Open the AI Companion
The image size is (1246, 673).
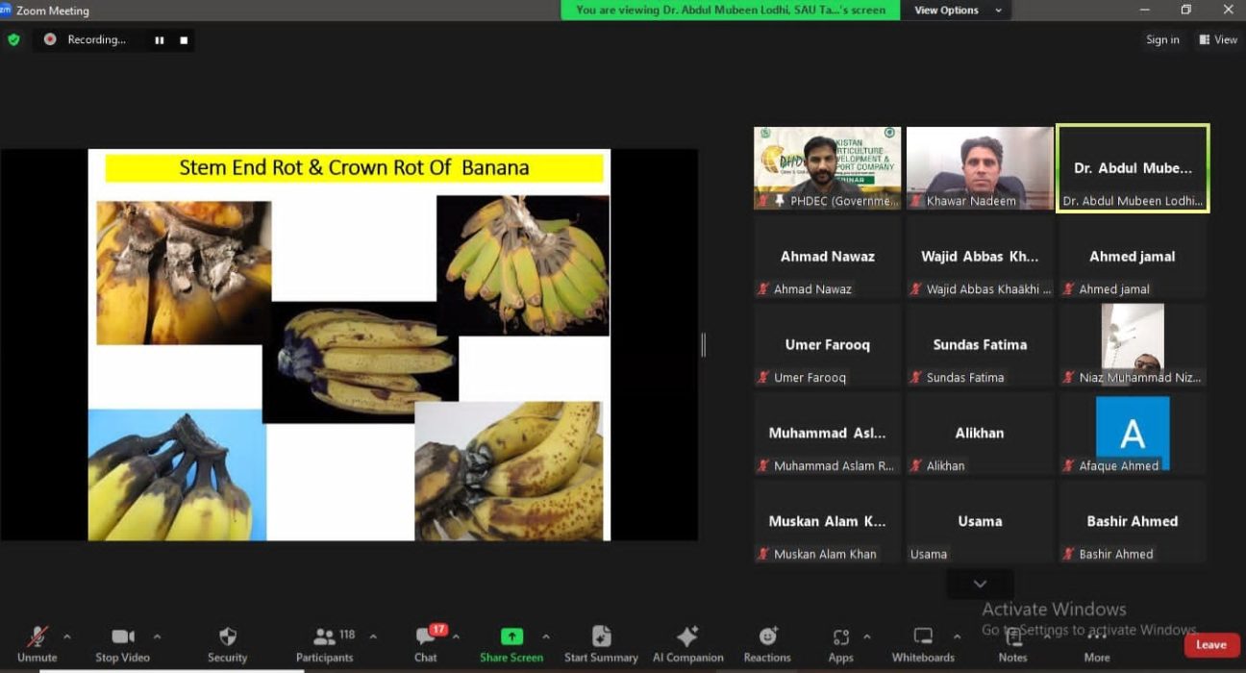coord(687,637)
